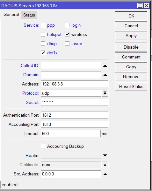Expand the Realm field arrow
This screenshot has height=191, width=152.
[x=105, y=155]
